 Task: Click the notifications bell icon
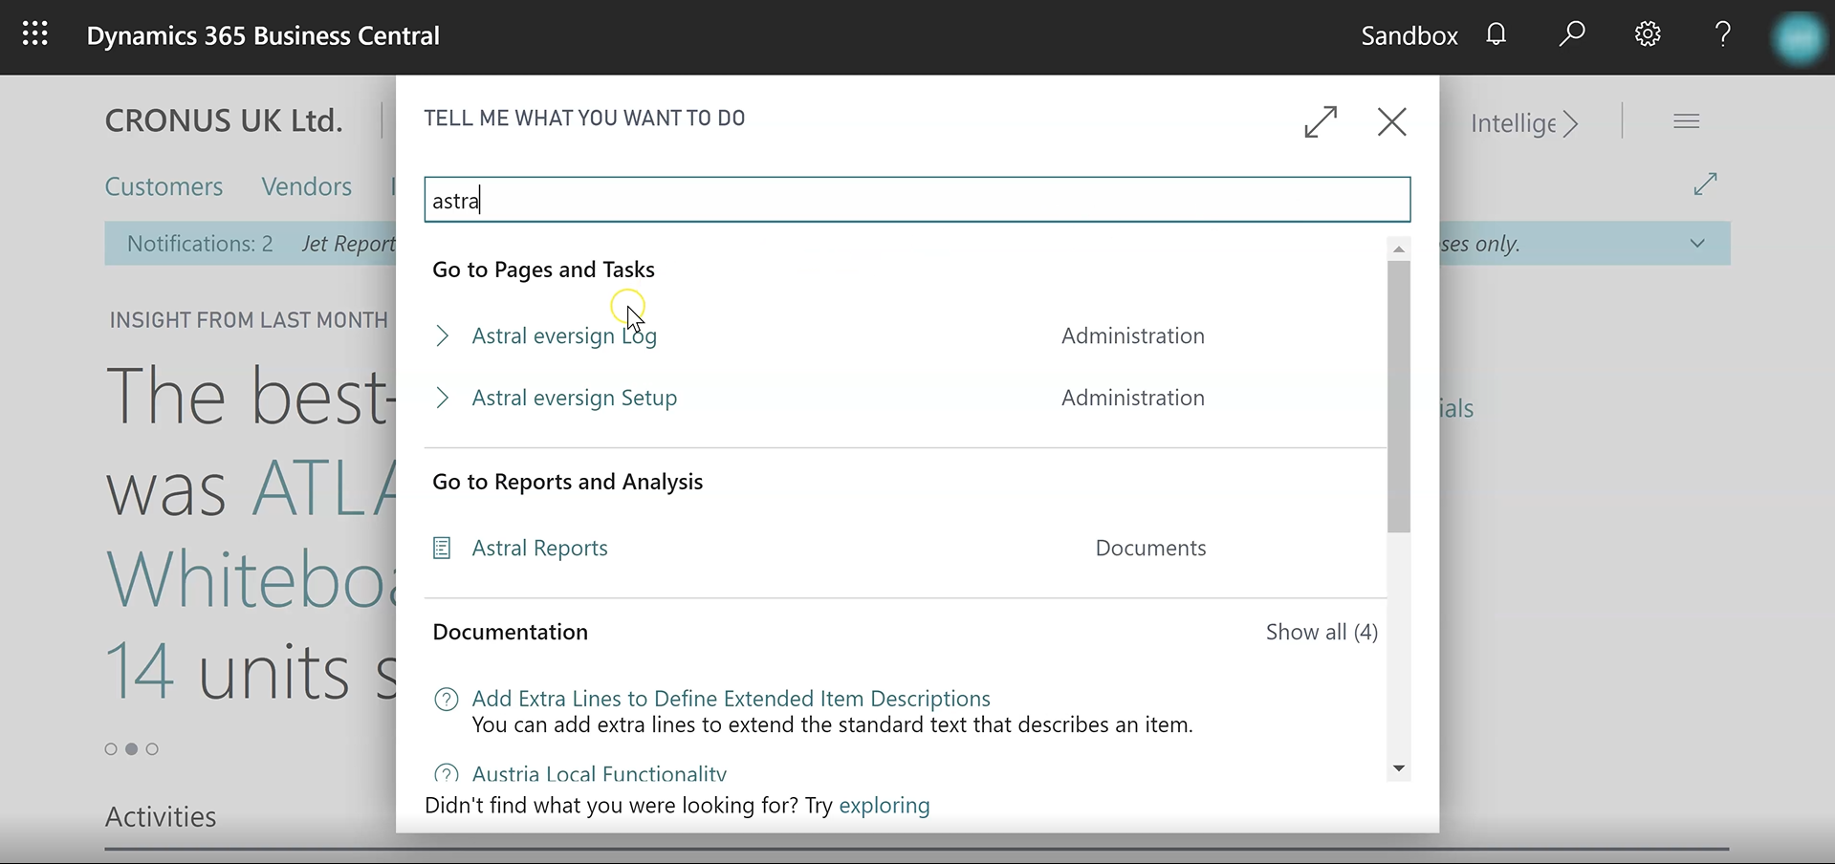point(1496,35)
